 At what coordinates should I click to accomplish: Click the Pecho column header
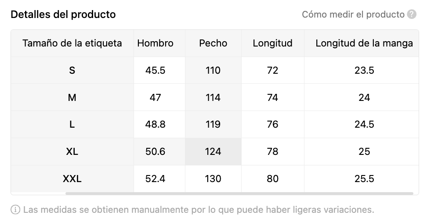pyautogui.click(x=213, y=43)
